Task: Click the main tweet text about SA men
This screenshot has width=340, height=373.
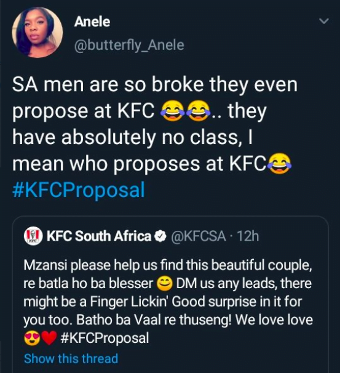Action: (x=155, y=137)
